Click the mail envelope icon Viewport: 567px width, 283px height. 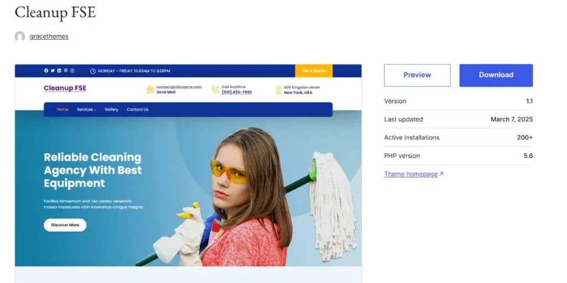tap(150, 90)
